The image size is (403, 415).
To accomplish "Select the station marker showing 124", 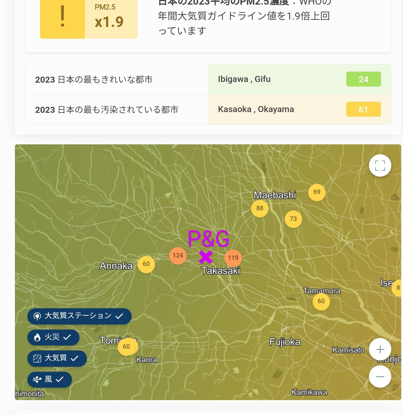I will pos(178,255).
